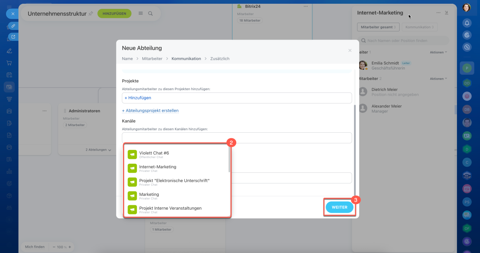Expand the 2 Abteilungen chevron

click(x=109, y=150)
